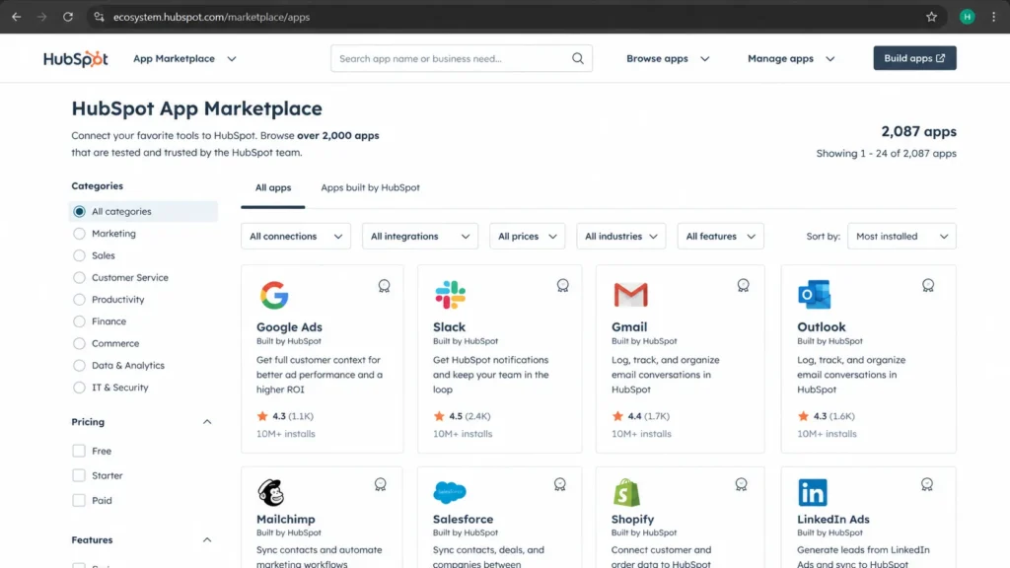This screenshot has width=1010, height=568.
Task: Open the Mailchimp app logo
Action: coord(271,493)
